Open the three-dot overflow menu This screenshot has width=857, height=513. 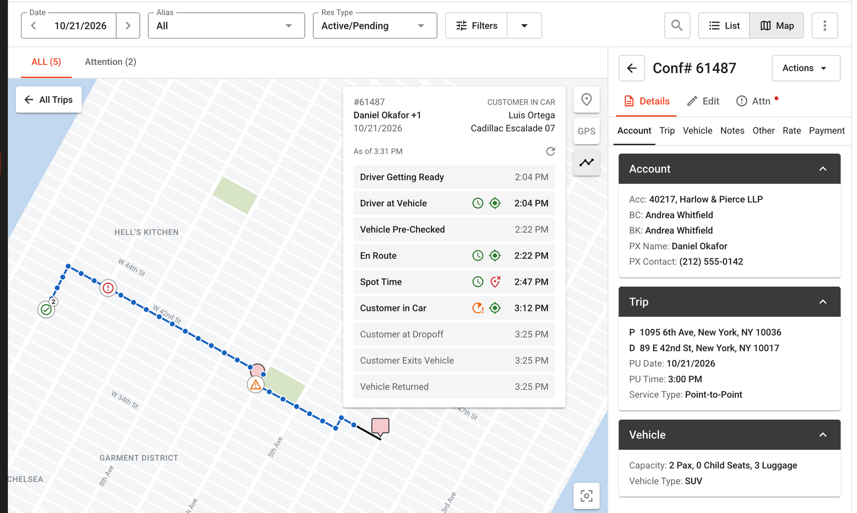point(825,26)
